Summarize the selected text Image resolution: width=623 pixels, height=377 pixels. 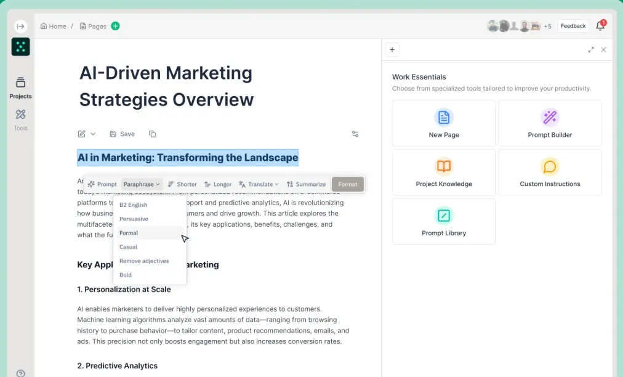306,184
